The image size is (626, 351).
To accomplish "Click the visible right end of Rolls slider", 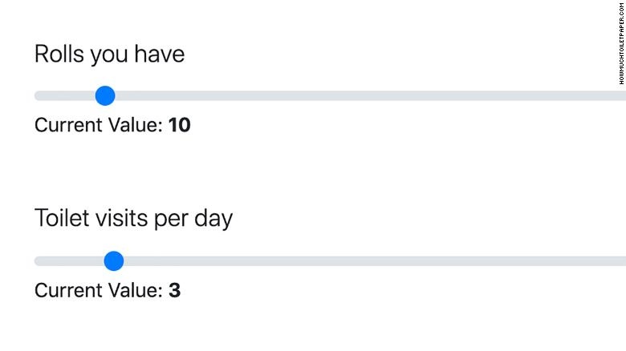I will tap(622, 96).
